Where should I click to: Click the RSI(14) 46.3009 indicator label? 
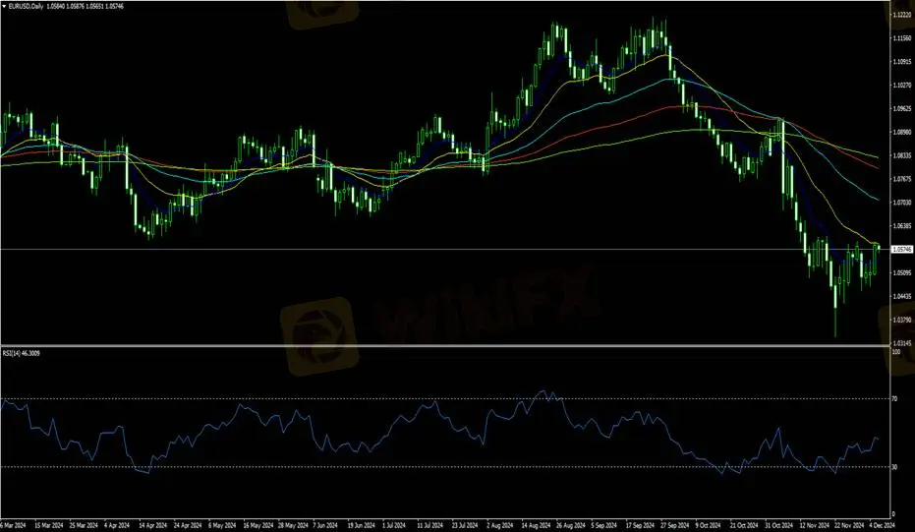point(22,353)
